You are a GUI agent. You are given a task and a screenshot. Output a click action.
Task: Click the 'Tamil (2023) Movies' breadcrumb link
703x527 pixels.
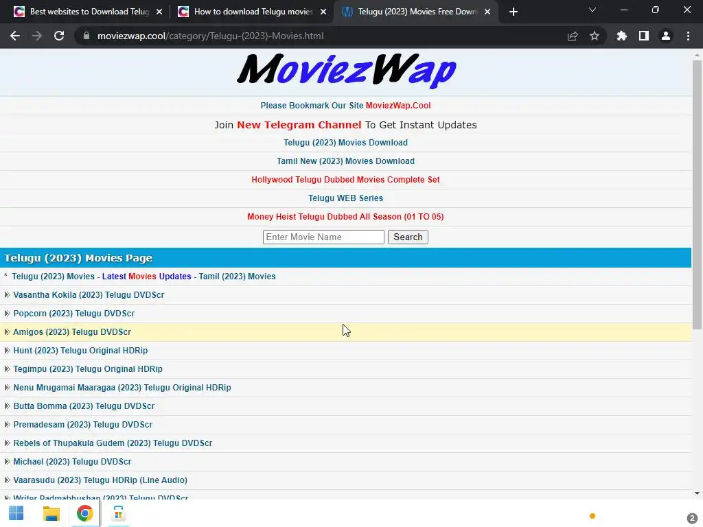(x=237, y=277)
